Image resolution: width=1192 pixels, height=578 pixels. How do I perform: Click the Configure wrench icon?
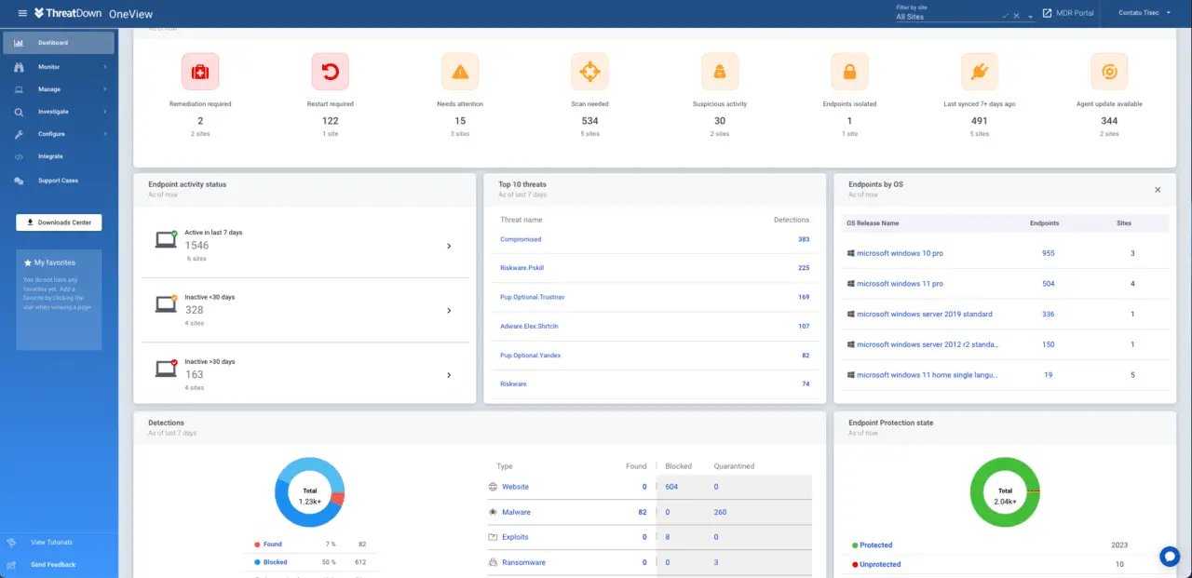19,134
